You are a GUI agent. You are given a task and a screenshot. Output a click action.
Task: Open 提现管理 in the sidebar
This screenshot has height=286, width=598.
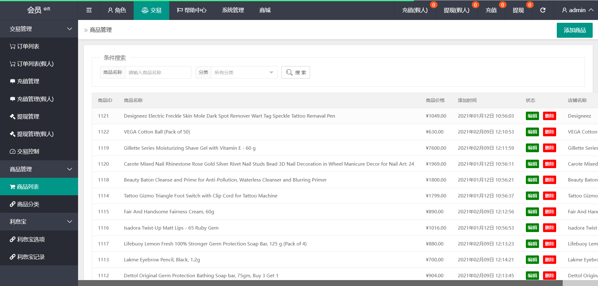tap(28, 116)
